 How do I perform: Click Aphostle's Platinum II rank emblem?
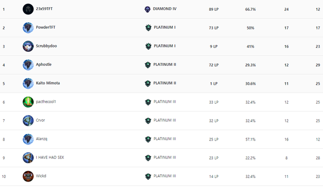(148, 65)
